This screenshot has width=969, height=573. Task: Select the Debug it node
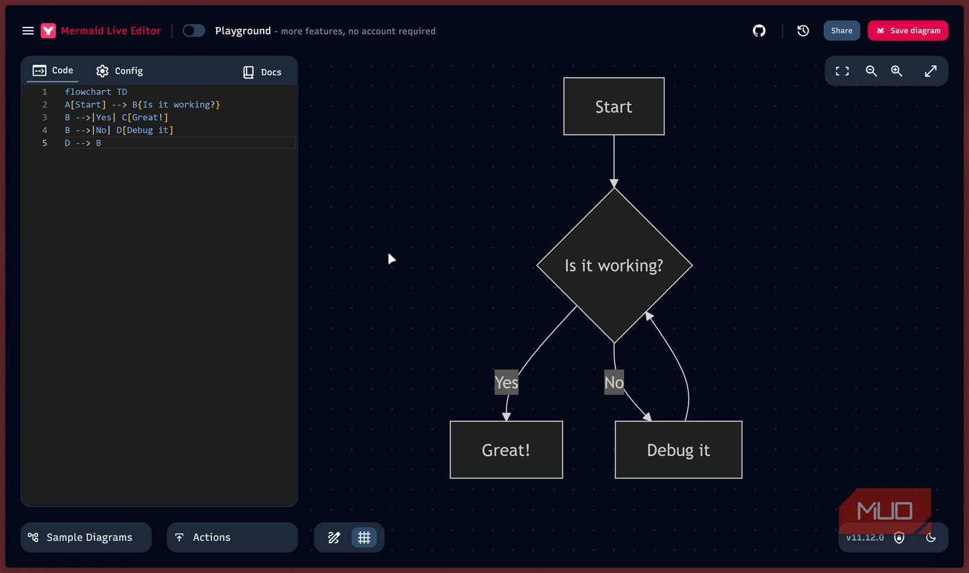coord(678,450)
